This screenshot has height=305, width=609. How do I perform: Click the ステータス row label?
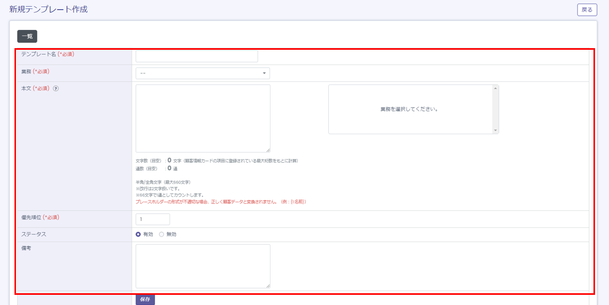[x=33, y=234]
